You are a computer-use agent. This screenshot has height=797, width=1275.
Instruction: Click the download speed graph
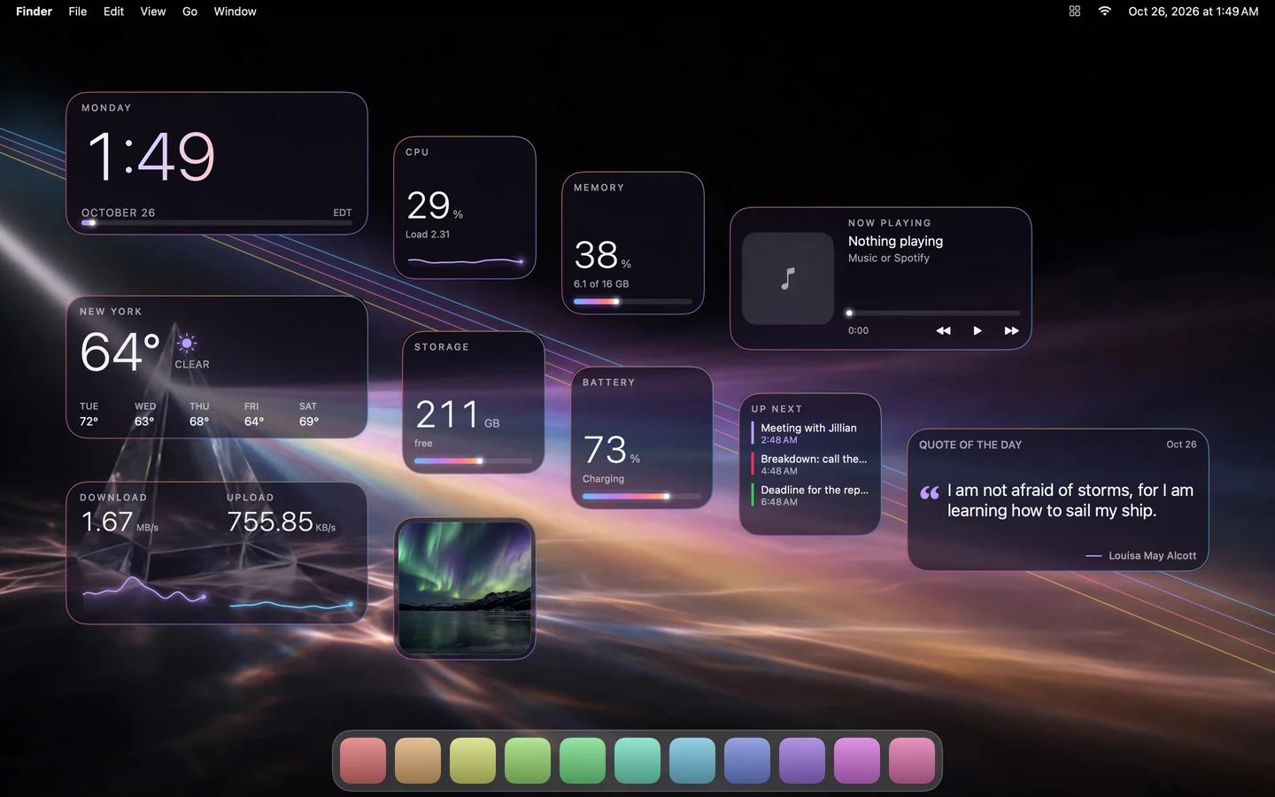(144, 590)
